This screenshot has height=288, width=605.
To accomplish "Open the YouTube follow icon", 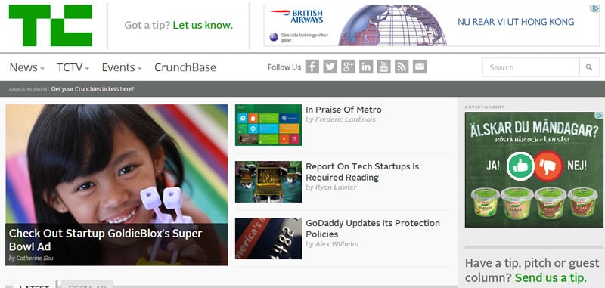I will [x=383, y=67].
